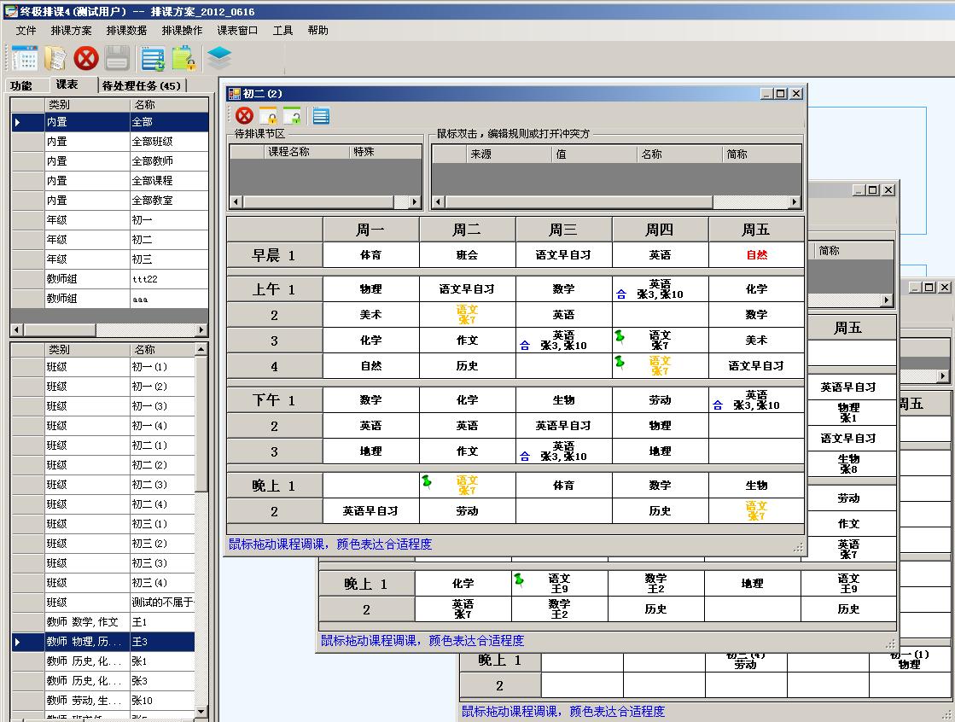Screen dimensions: 955x722
Task: Click the red 自然 cell on 周五 早晨
Action: coord(756,254)
